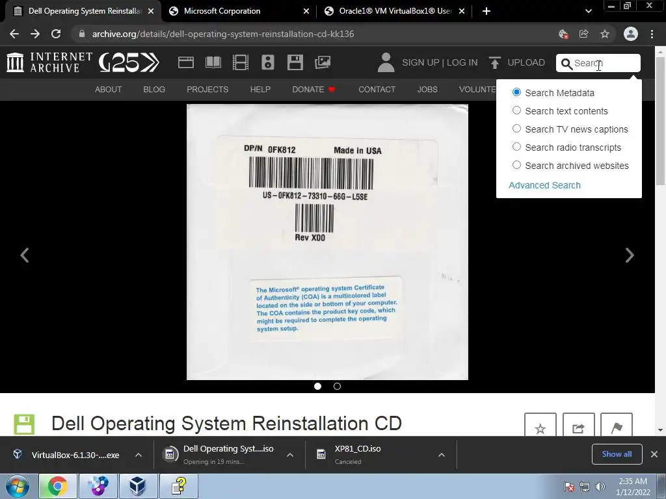Click the Upload arrow icon
The height and width of the screenshot is (499, 666).
[494, 63]
